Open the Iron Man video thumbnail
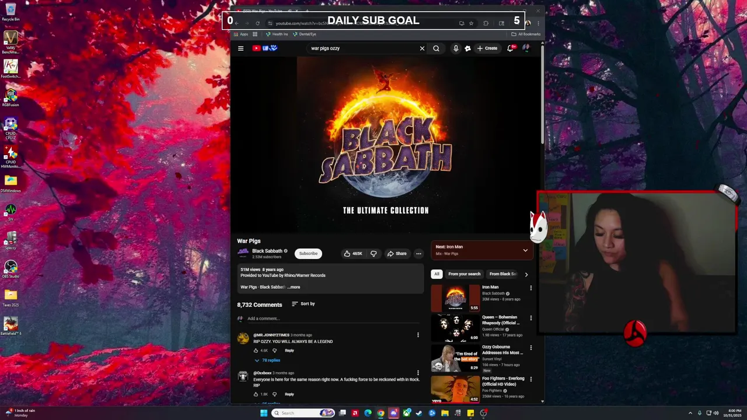 point(455,298)
